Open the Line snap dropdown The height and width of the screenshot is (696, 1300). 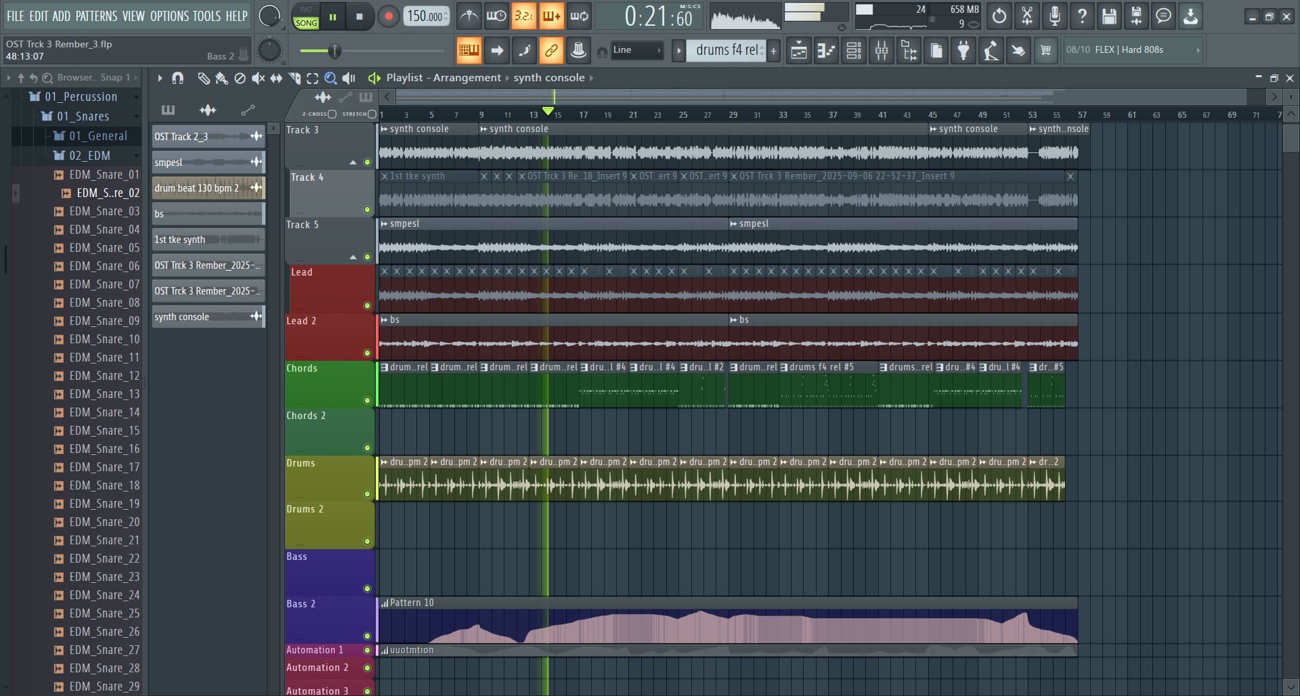(x=636, y=50)
